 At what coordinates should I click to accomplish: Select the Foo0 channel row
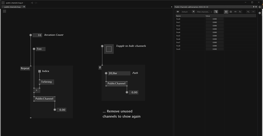[x=216, y=19]
